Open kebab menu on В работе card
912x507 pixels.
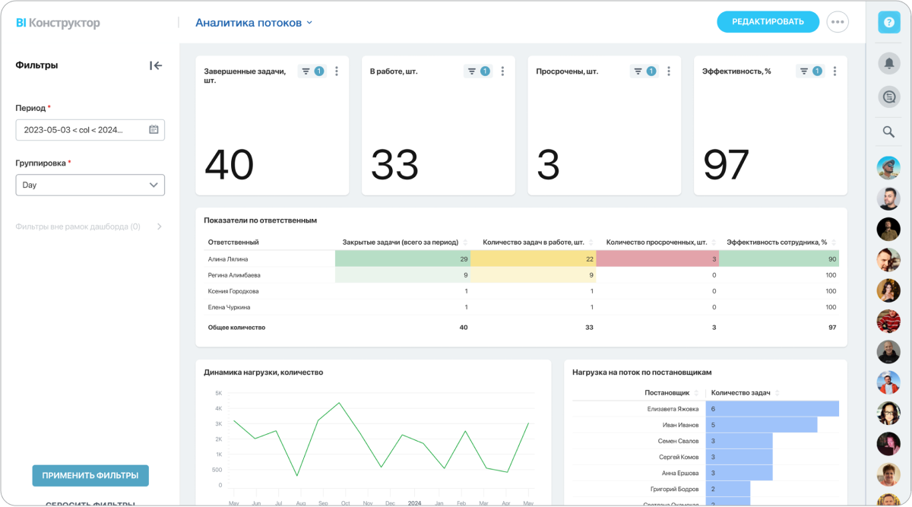[503, 71]
